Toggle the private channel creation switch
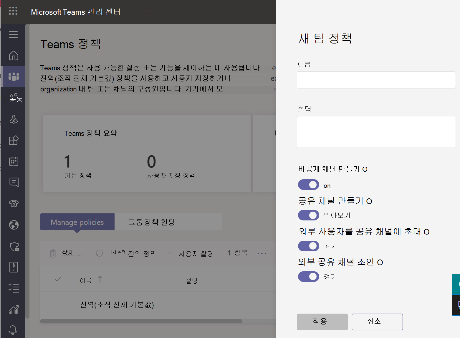 coord(309,185)
